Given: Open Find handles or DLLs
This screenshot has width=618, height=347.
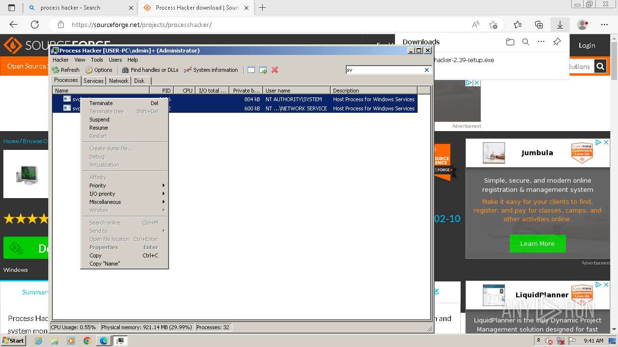Looking at the screenshot, I should 150,70.
